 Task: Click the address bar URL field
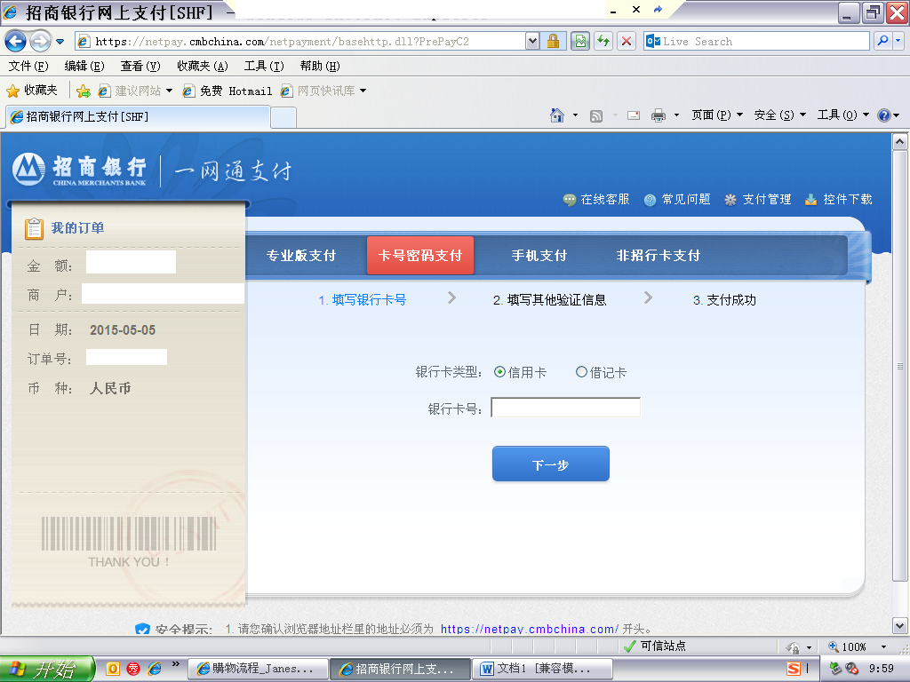pyautogui.click(x=300, y=41)
